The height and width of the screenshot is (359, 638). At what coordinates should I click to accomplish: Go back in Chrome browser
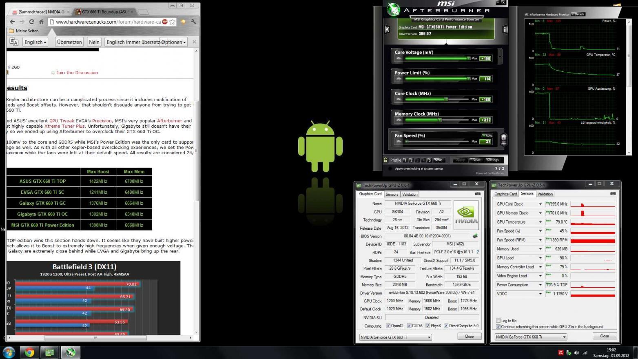pyautogui.click(x=12, y=22)
